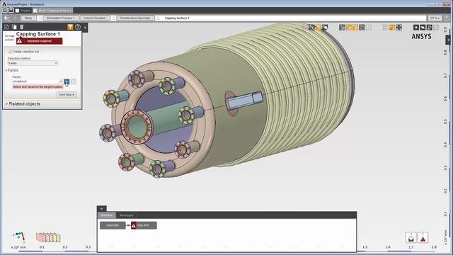Expand the Related objects section
The height and width of the screenshot is (255, 453).
click(7, 104)
